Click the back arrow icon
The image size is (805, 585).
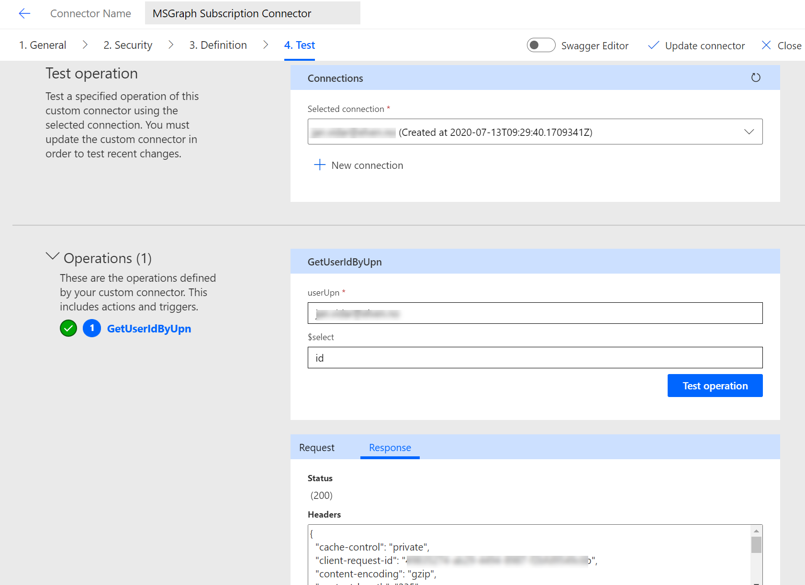(x=24, y=13)
